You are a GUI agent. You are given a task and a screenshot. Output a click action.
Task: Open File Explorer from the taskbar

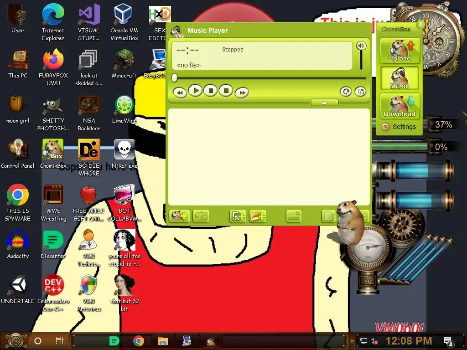tap(163, 341)
